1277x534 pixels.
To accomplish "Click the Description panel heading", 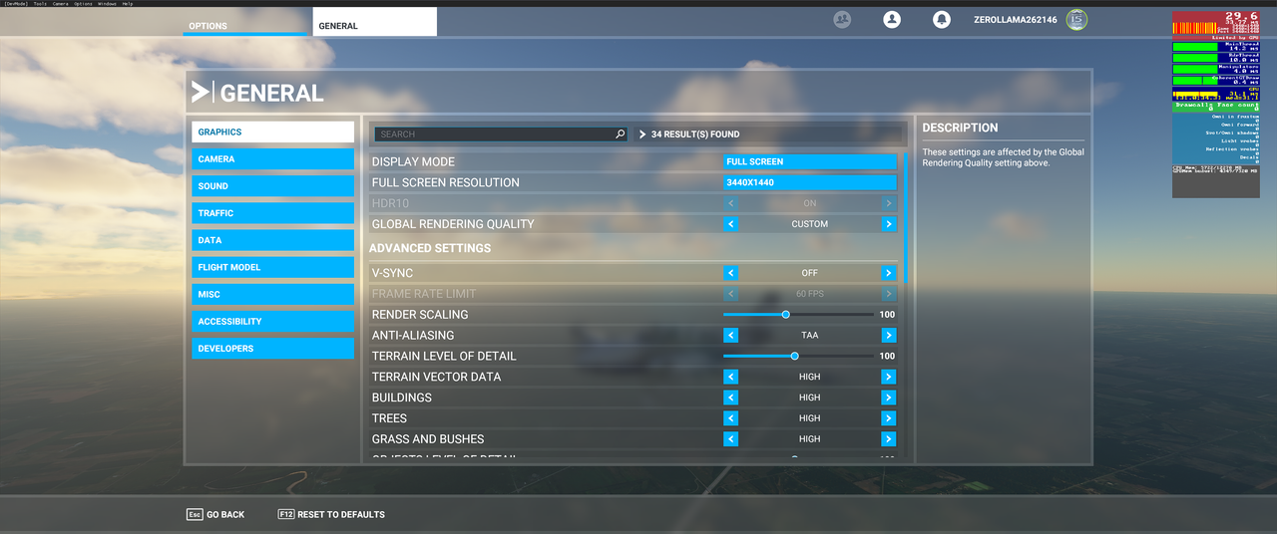I will click(x=960, y=128).
